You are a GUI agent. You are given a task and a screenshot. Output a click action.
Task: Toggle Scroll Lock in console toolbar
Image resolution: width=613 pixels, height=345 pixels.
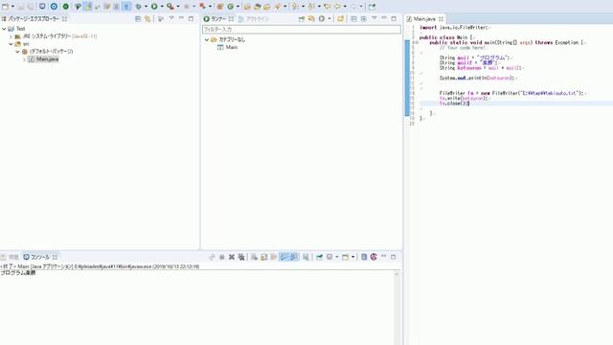point(264,257)
